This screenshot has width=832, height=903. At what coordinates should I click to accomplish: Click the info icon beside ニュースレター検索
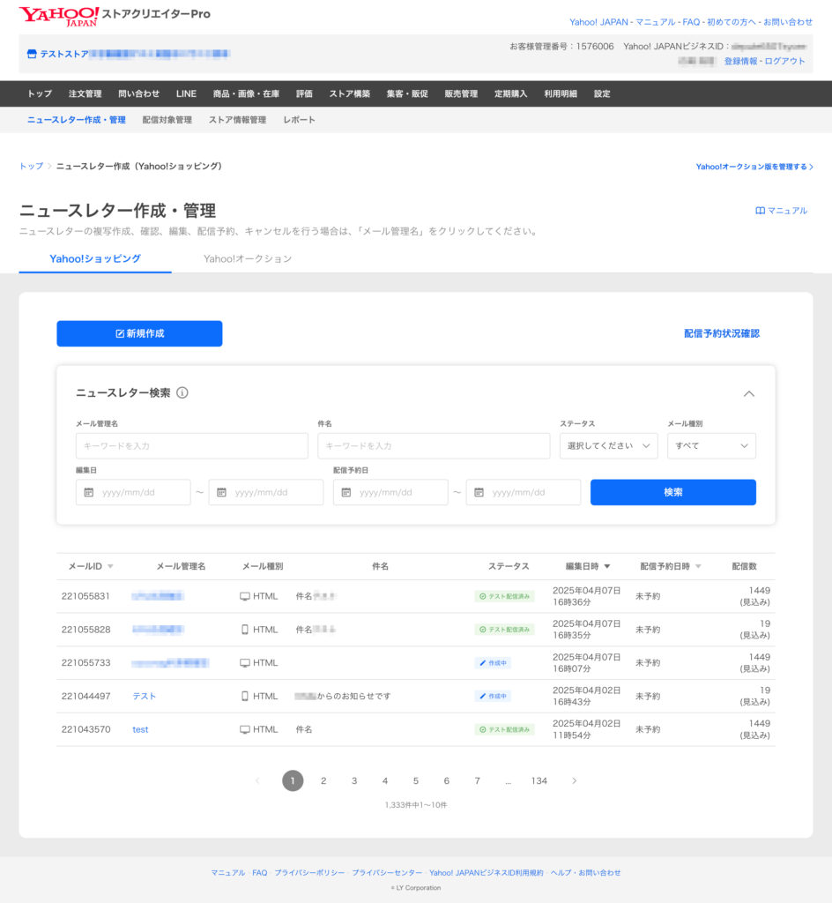(182, 393)
